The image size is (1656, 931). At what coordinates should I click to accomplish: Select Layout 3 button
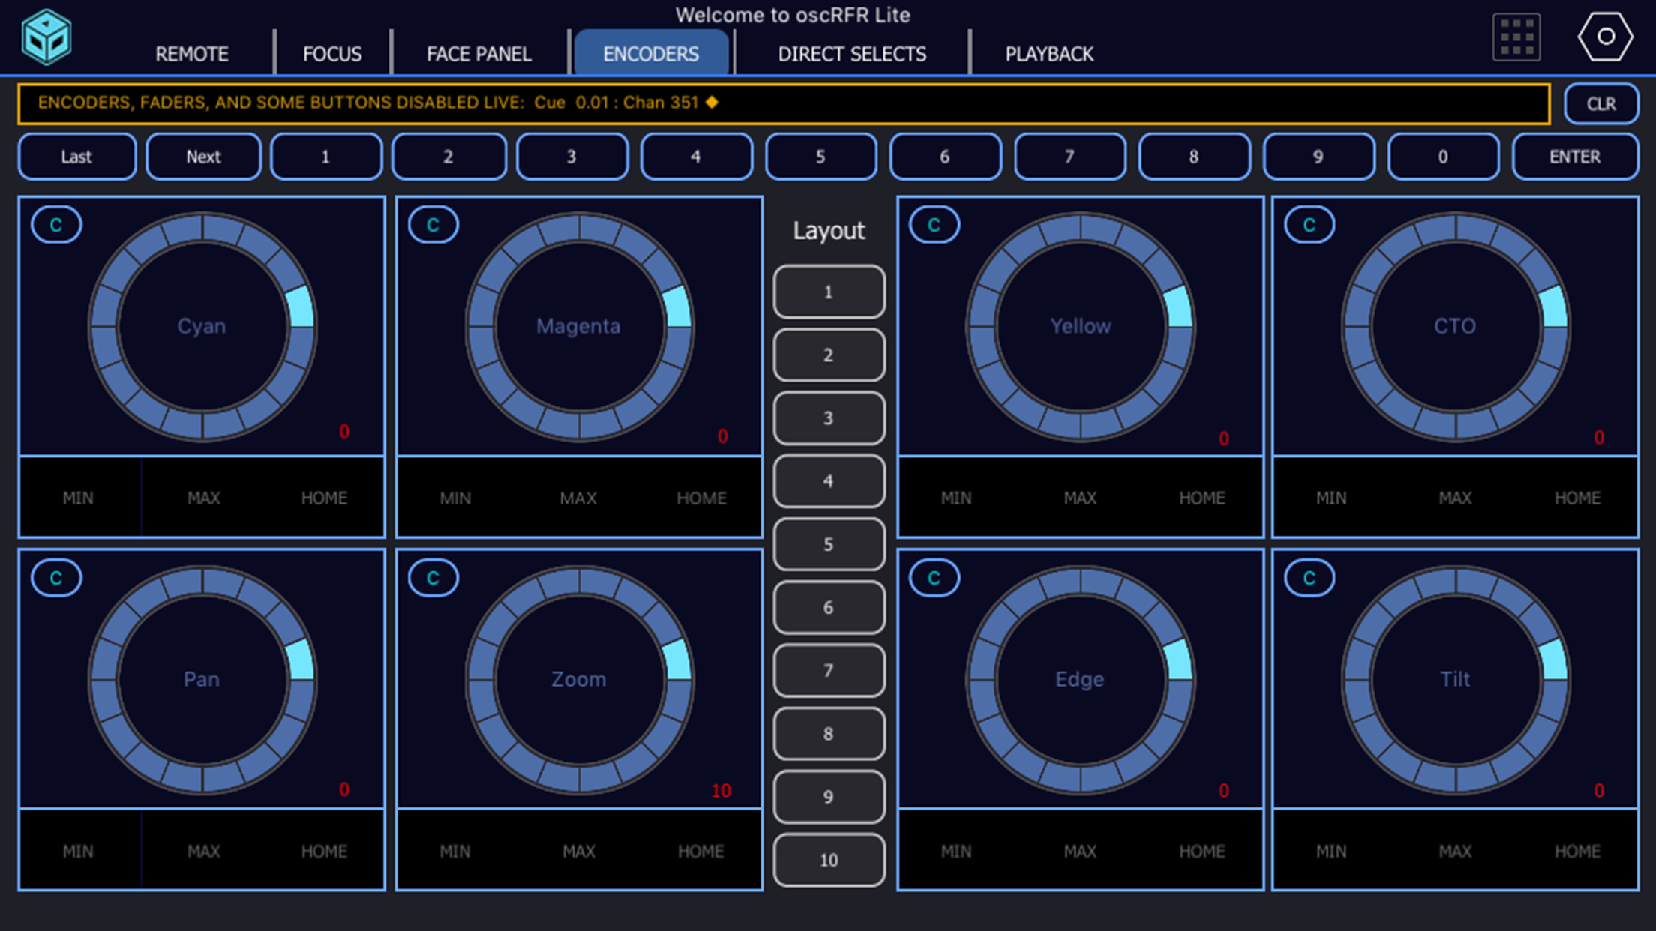pos(829,418)
